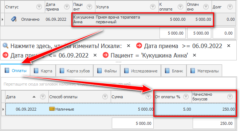Remove the Пациент = 'Кукушкина Анна' filter
Image resolution: width=240 pixels, height=131 pixels.
(194, 55)
